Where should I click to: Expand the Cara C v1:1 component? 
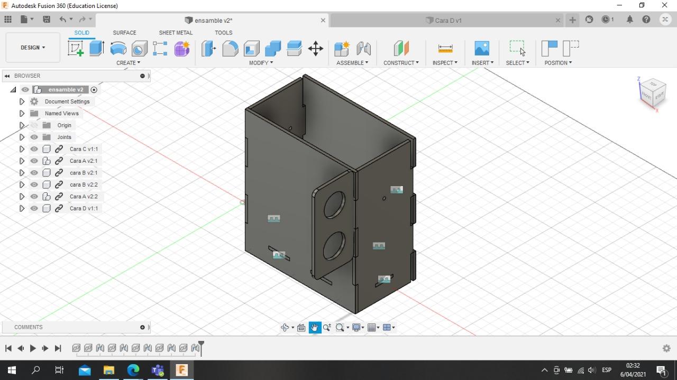click(22, 149)
